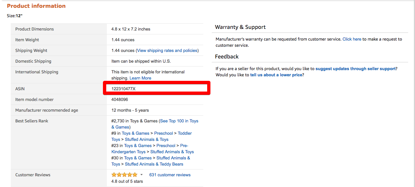Viewport: 415px width, 187px height.
Task: Open View shipping rates and policies
Action: (x=167, y=50)
